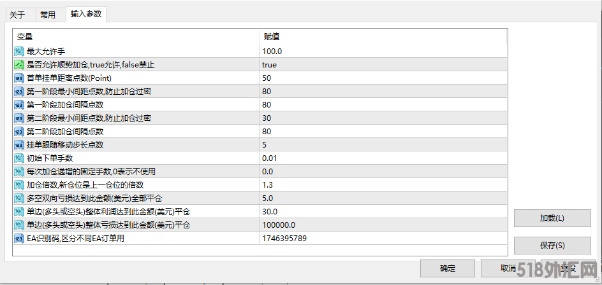Edit the 单边整体利润 value 30.0
This screenshot has width=602, height=285.
383,211
